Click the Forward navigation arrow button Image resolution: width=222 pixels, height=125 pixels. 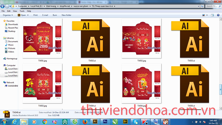pyautogui.click(x=7, y=6)
